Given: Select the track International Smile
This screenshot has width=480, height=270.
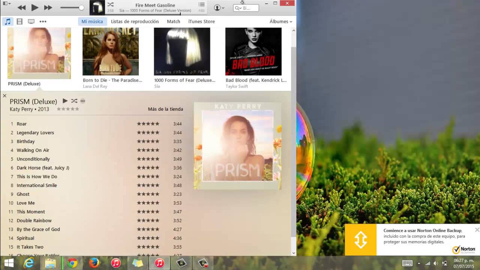Looking at the screenshot, I should point(37,185).
